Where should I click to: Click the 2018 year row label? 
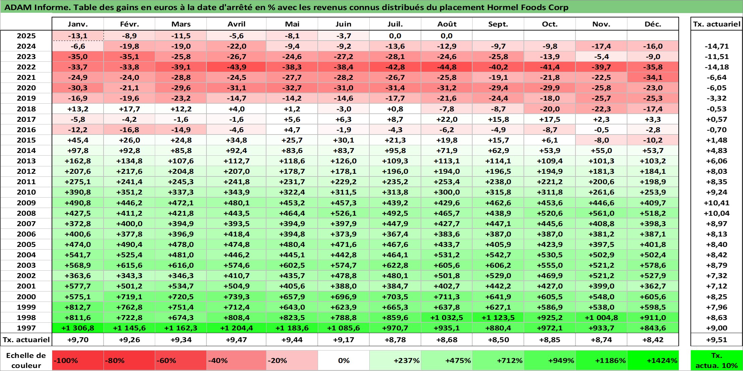26,109
